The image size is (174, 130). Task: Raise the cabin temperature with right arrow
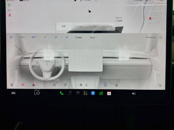click(43, 93)
